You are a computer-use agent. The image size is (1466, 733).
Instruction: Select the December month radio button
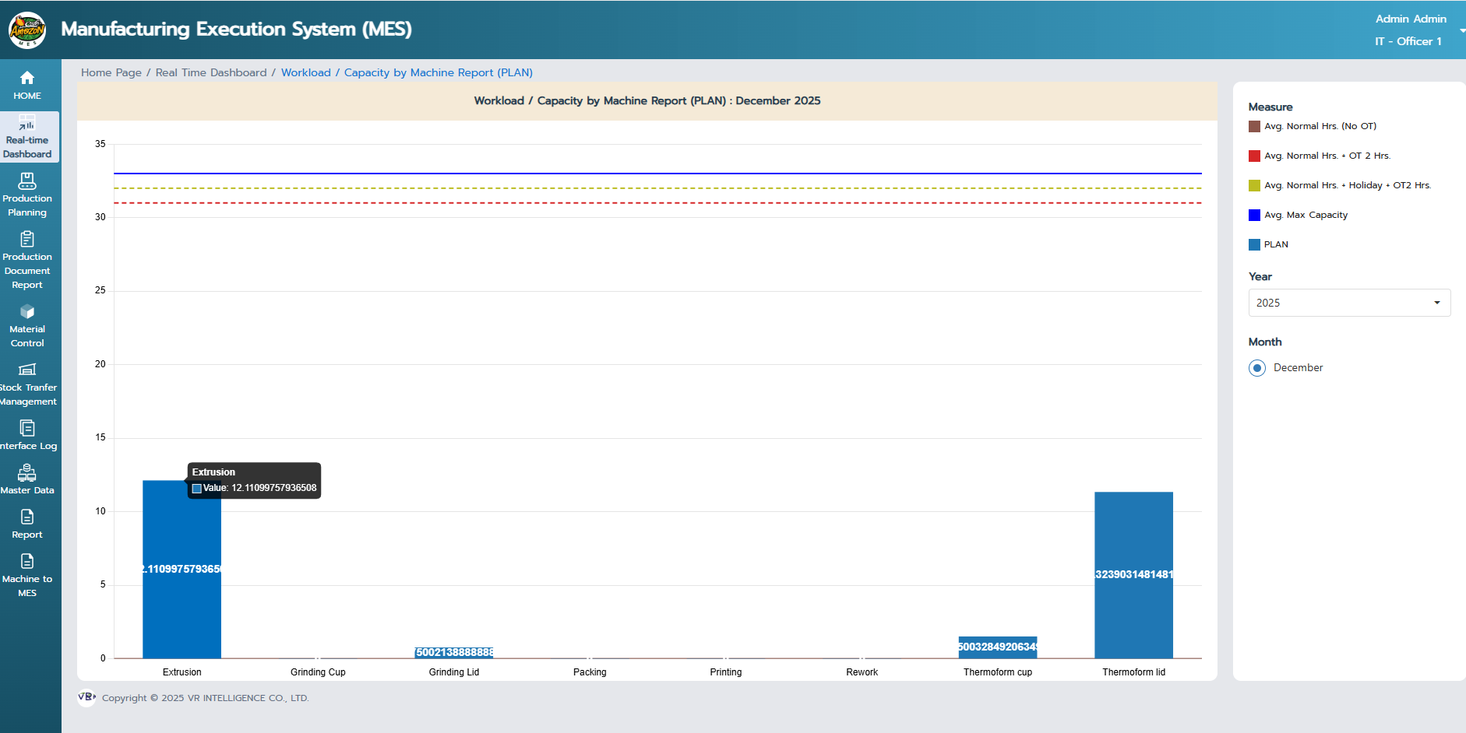click(x=1257, y=368)
